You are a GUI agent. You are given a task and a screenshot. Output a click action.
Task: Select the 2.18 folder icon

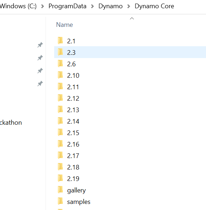(60, 167)
